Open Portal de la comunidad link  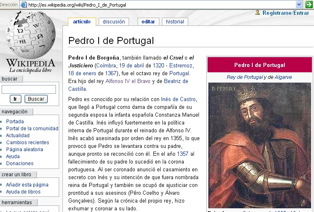pos(32,129)
